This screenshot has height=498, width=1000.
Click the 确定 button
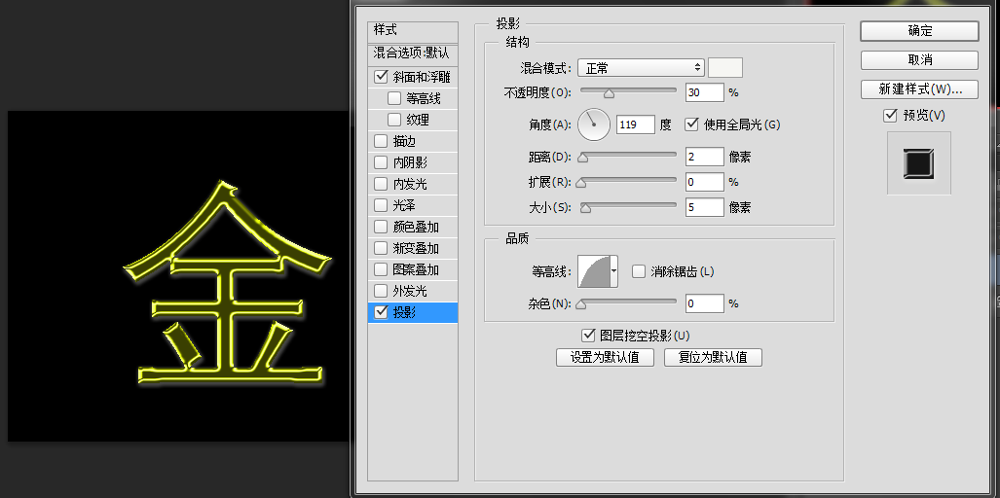[x=919, y=30]
